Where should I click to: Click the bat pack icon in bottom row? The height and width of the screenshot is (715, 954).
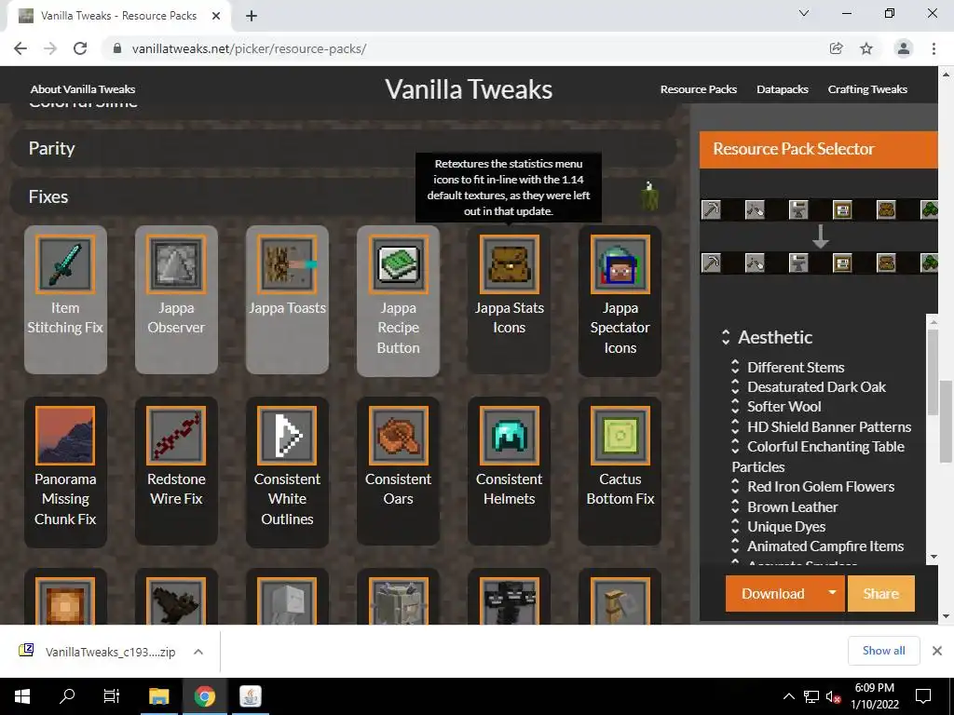tap(176, 600)
